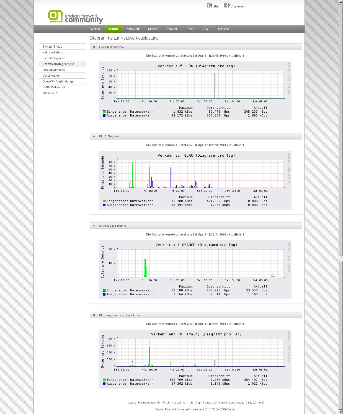
Task: Open the Verkehr auf BLAU traffic graph
Action: pyautogui.click(x=195, y=180)
